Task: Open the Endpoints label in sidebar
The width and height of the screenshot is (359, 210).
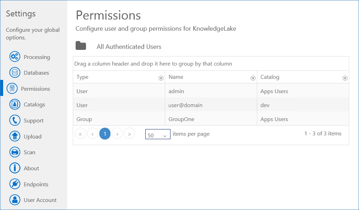Action: point(36,185)
